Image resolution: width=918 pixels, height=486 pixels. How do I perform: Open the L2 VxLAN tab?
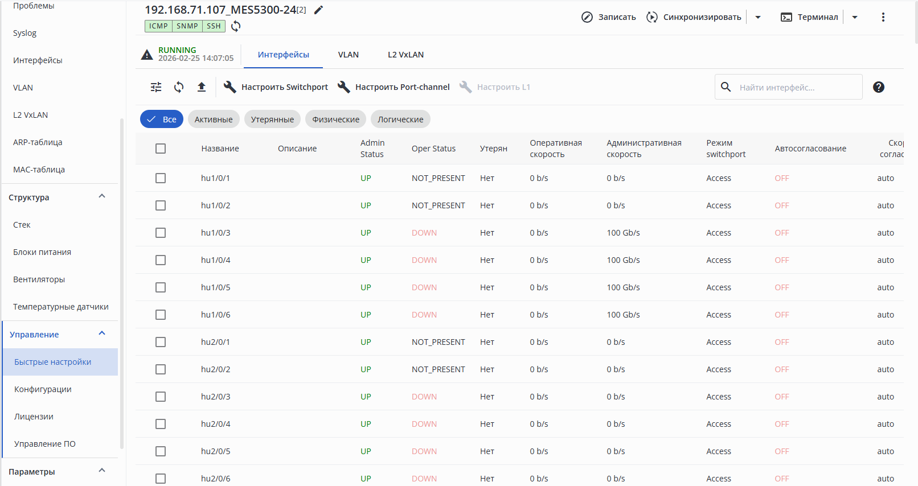point(406,55)
